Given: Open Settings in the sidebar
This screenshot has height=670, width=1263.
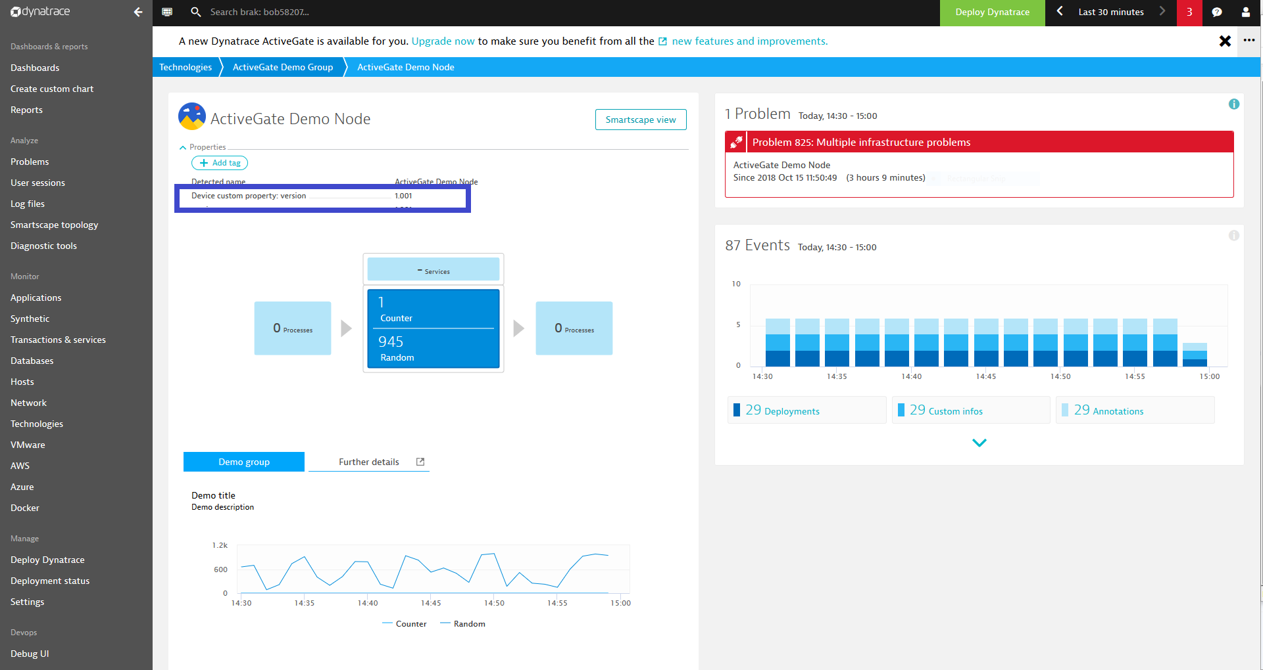Looking at the screenshot, I should point(27,602).
